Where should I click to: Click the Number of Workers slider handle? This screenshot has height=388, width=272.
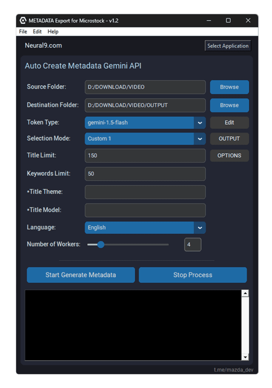click(x=101, y=245)
